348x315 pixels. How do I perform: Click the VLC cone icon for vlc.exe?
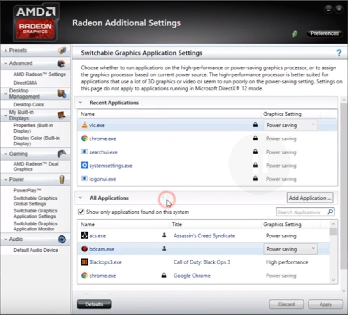point(84,125)
